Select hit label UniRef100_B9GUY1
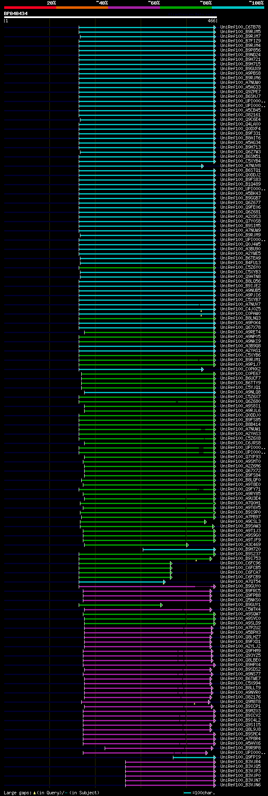Image resolution: width=268 pixels, height=796 pixels. click(240, 604)
